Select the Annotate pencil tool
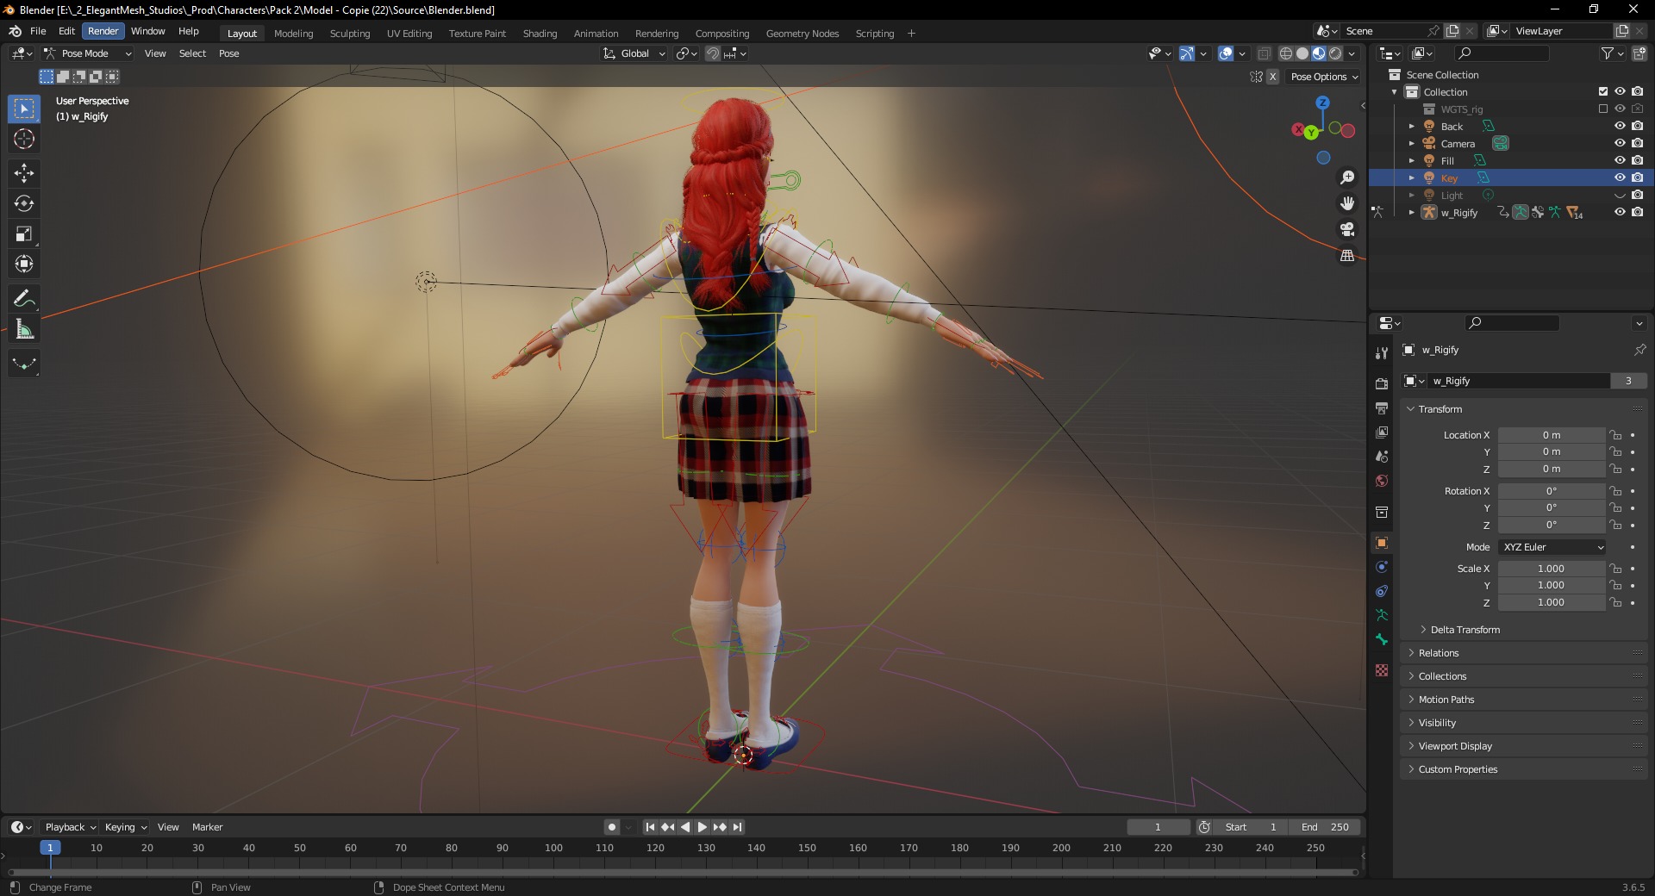The width and height of the screenshot is (1655, 896). pyautogui.click(x=24, y=299)
